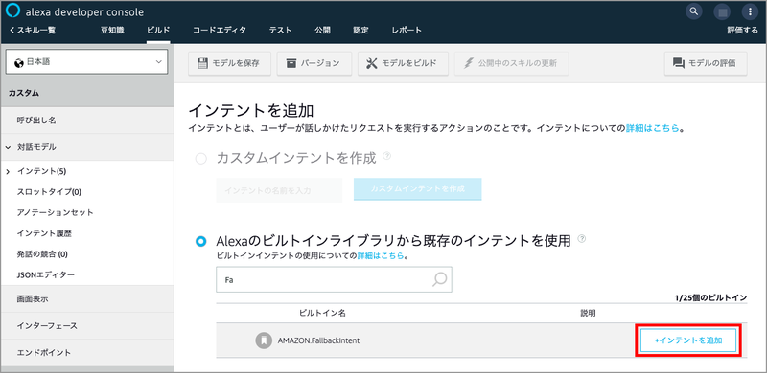Switch to the ビルド tab
767x373 pixels.
pos(158,31)
